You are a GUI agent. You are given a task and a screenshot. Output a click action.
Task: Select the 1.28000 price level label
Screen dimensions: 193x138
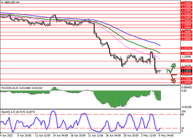pos(186,39)
